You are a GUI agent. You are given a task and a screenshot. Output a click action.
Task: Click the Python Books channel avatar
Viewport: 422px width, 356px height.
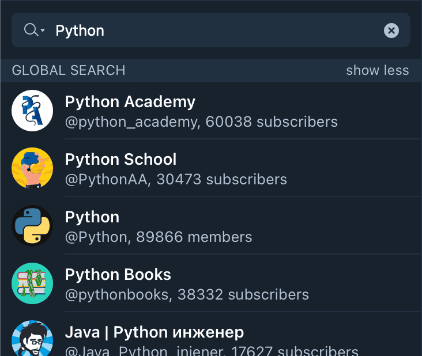pyautogui.click(x=32, y=283)
